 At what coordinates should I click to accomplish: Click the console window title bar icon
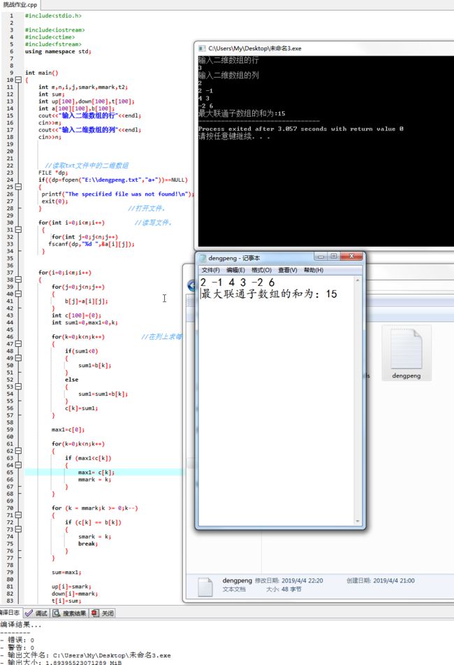click(202, 48)
